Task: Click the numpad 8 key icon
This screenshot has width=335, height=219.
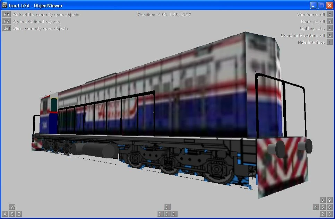Action: [322, 200]
